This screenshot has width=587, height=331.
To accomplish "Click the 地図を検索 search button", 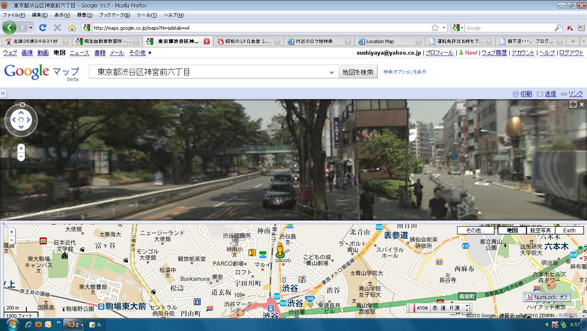I will (358, 72).
